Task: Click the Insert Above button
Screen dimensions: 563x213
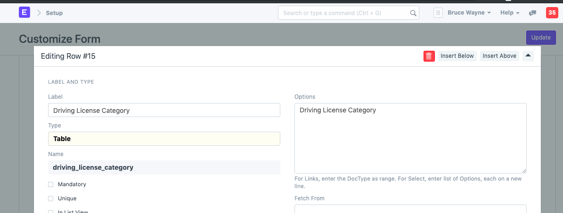Action: point(499,56)
